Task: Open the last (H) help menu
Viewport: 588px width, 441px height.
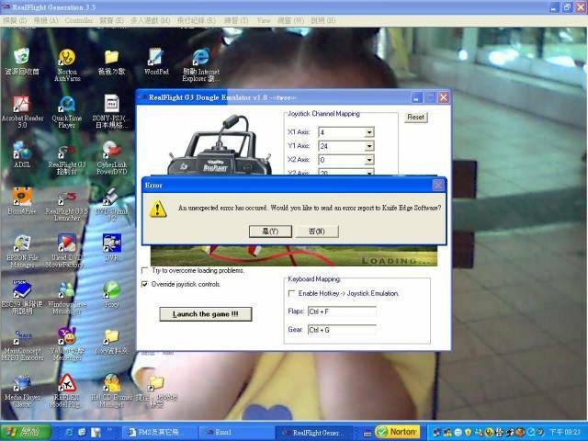Action: click(x=322, y=20)
